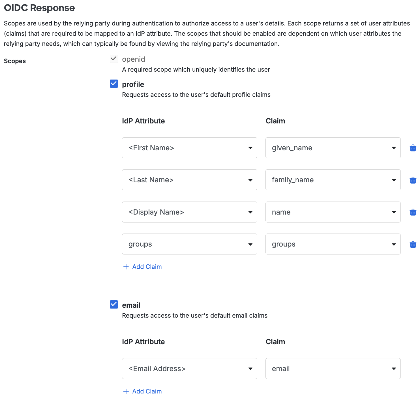The height and width of the screenshot is (398, 420).
Task: Disable the profile scope checkbox
Action: [113, 84]
